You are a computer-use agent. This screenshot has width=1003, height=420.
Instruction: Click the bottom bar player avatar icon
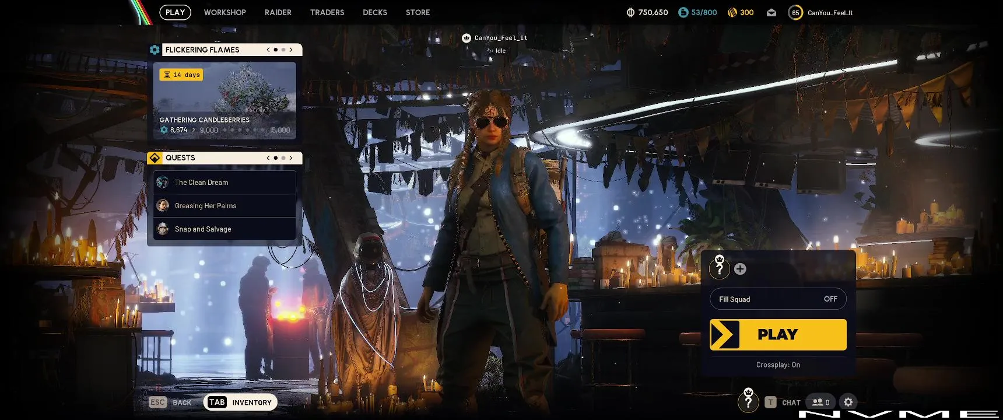tap(748, 401)
